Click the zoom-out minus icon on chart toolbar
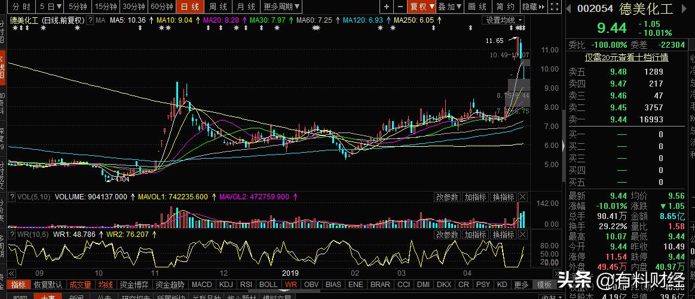This screenshot has height=299, width=695. (x=400, y=7)
